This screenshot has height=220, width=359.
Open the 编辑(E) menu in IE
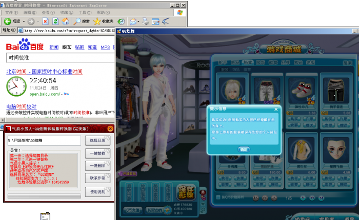point(30,13)
